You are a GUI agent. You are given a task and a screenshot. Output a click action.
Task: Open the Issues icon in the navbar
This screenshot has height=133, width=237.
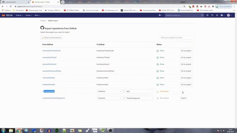(207, 15)
